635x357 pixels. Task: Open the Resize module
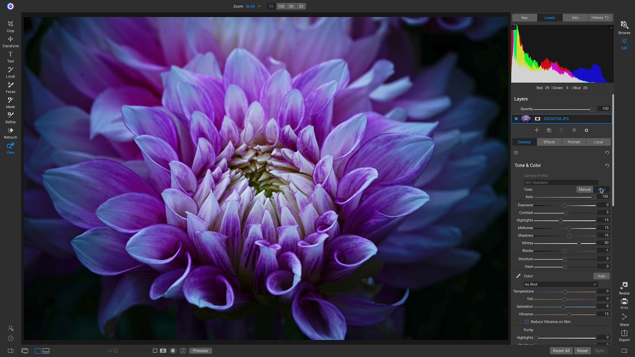tap(624, 288)
